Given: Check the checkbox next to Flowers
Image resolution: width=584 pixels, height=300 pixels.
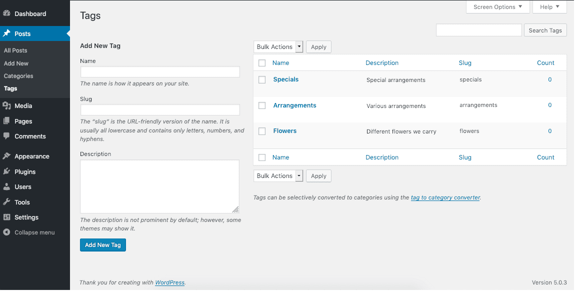Looking at the screenshot, I should pos(262,131).
